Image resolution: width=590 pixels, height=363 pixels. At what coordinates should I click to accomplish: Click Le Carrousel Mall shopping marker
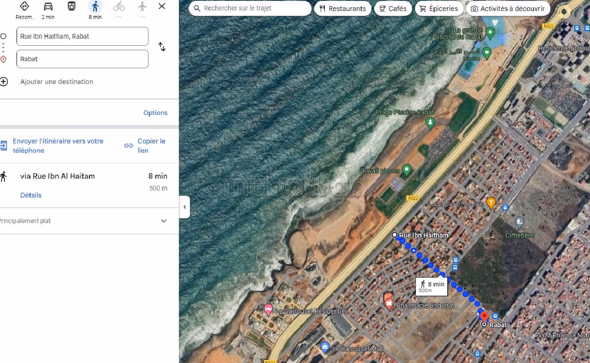325,348
